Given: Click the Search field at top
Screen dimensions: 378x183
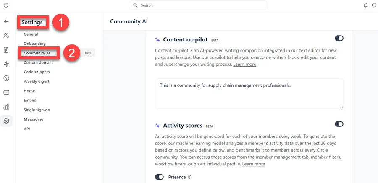Looking at the screenshot, I should click(198, 5).
